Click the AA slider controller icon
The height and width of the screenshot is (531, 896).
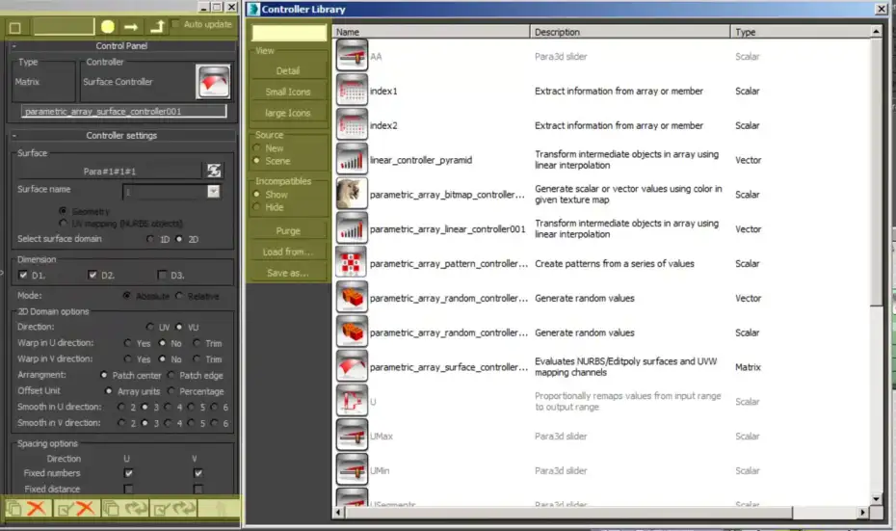tap(352, 56)
